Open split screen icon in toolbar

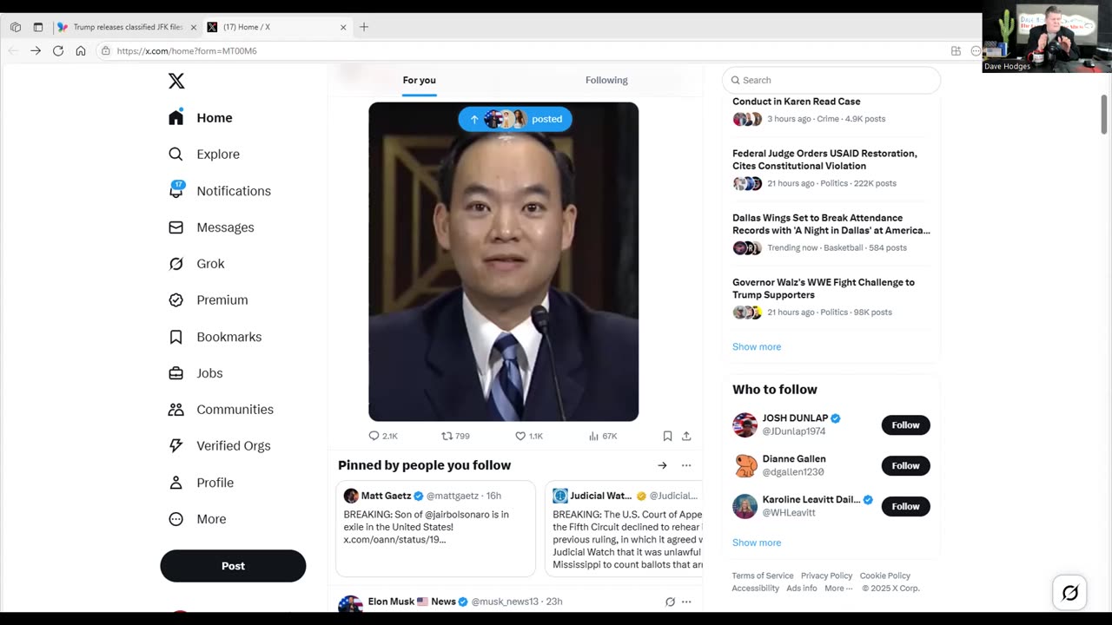pyautogui.click(x=956, y=50)
